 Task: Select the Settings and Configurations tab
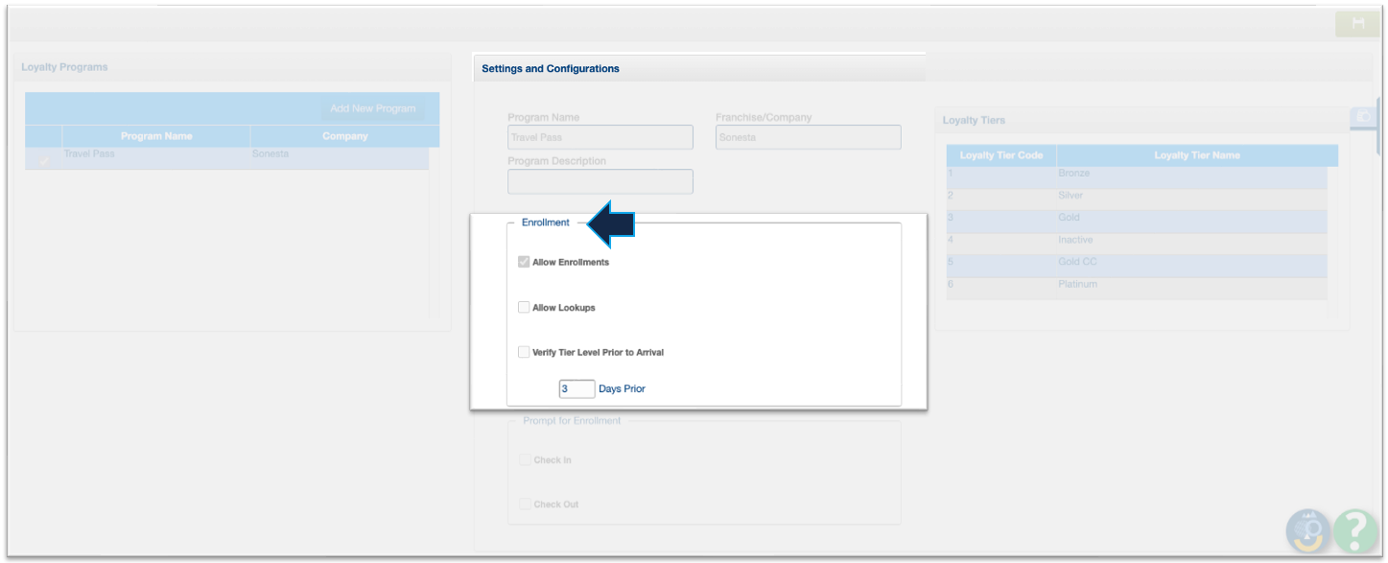[551, 68]
